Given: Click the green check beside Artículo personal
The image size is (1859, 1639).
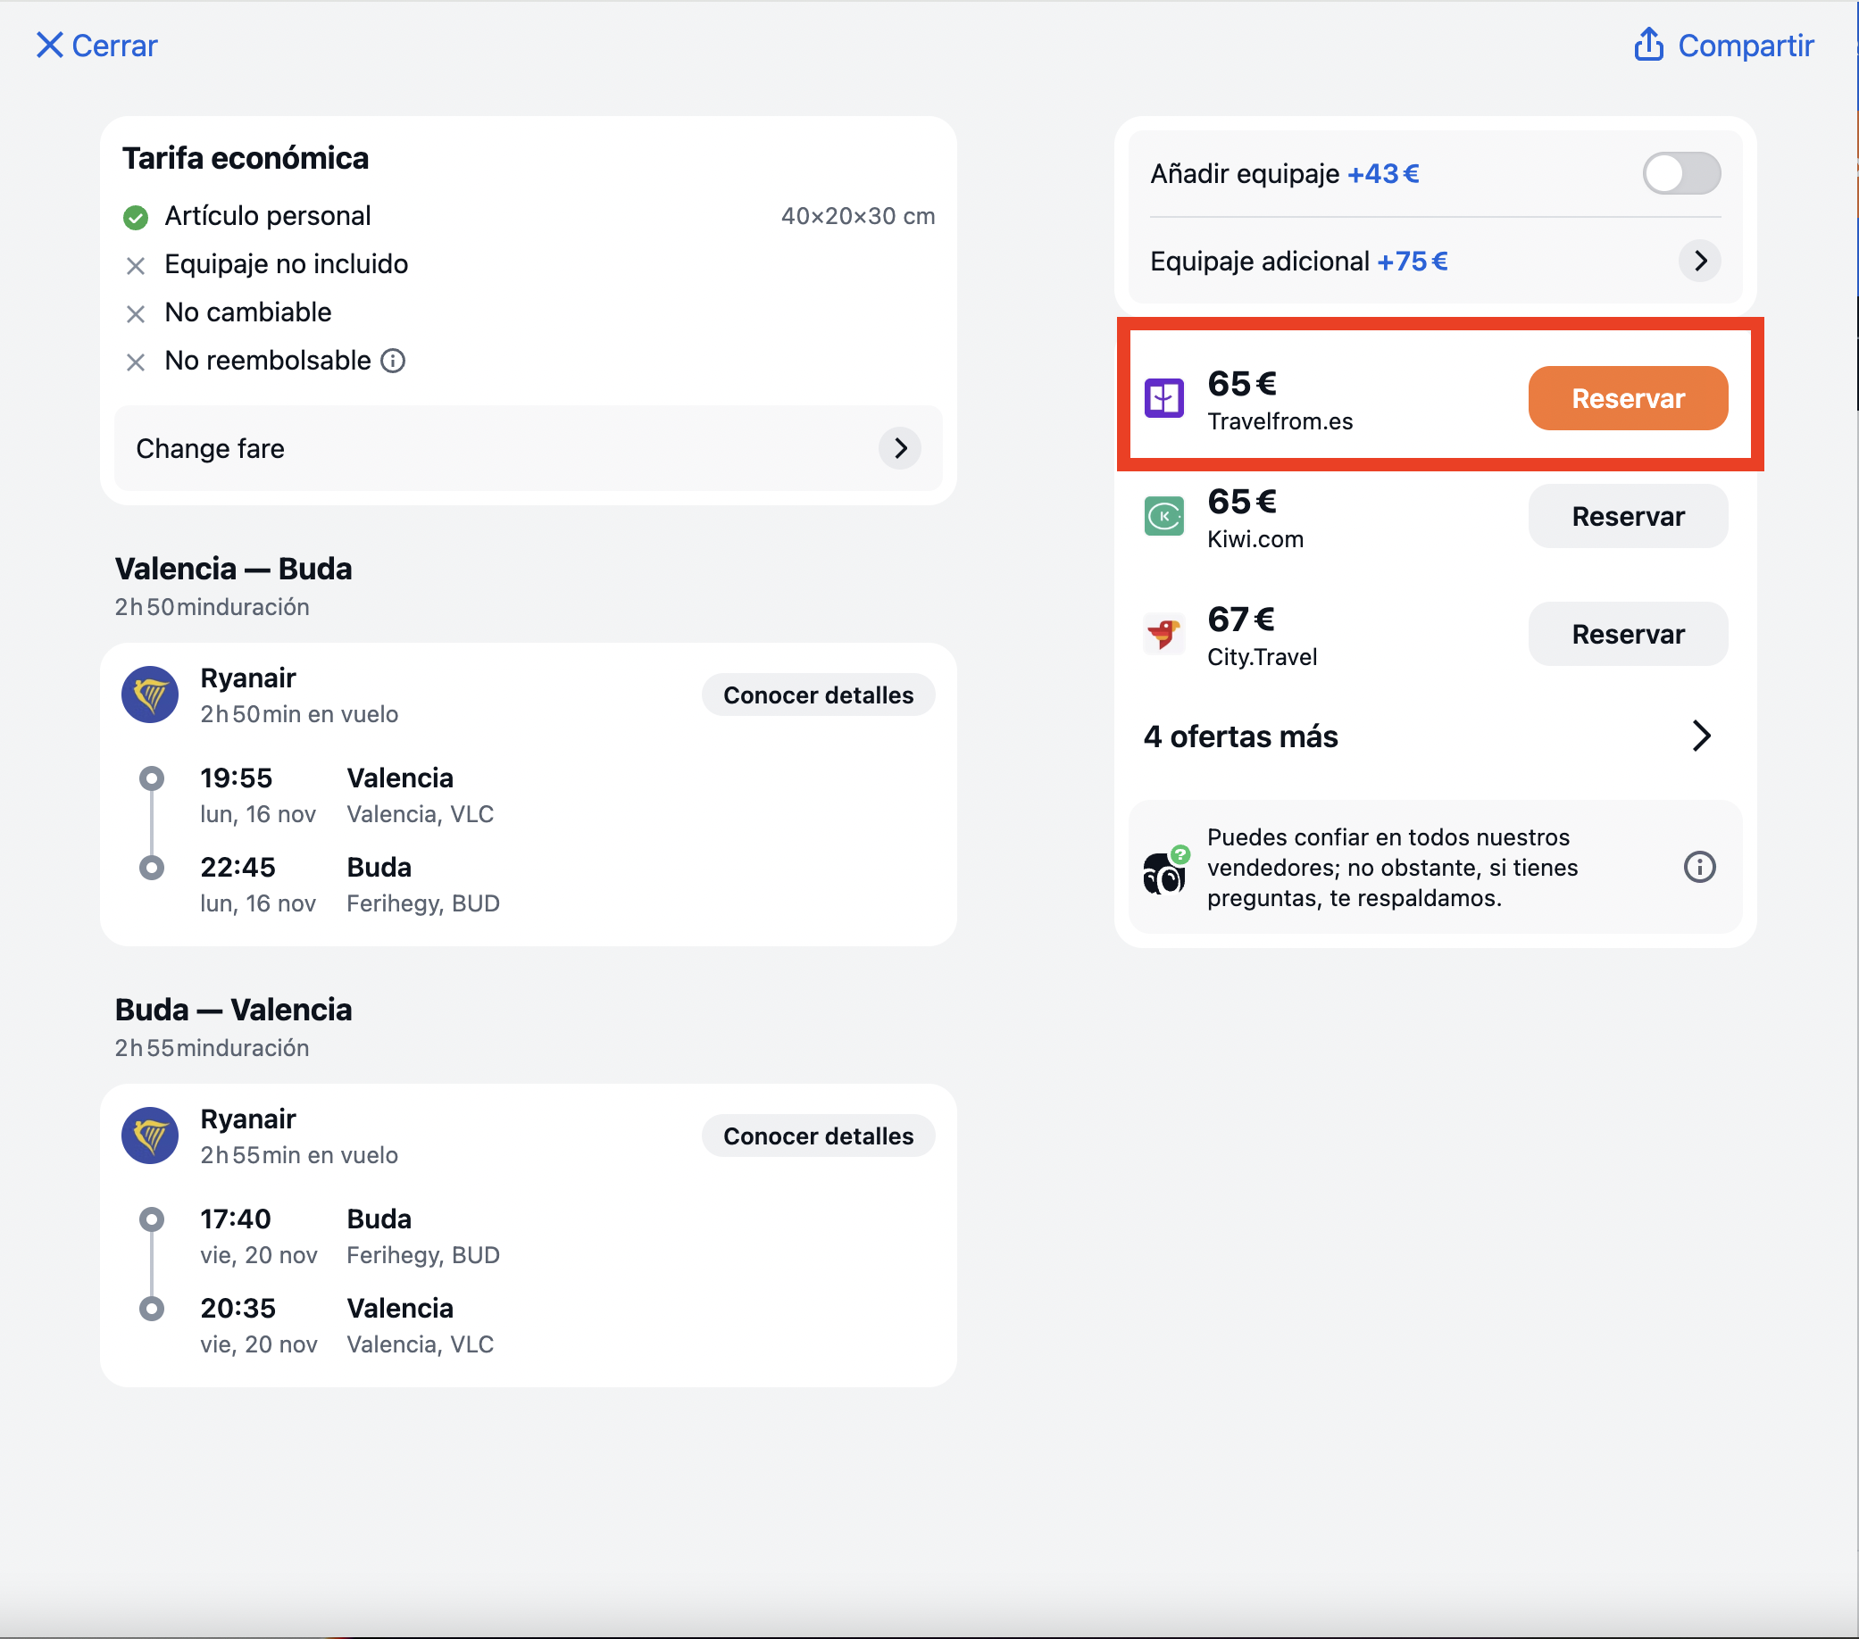Looking at the screenshot, I should point(136,218).
